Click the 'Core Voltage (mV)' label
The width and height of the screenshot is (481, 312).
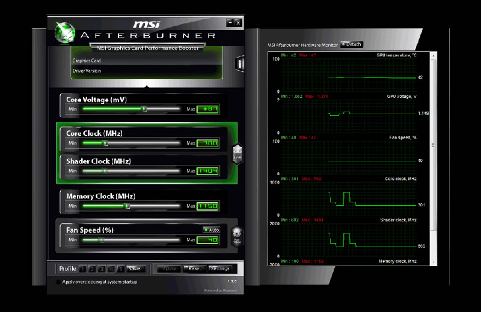[x=96, y=100]
